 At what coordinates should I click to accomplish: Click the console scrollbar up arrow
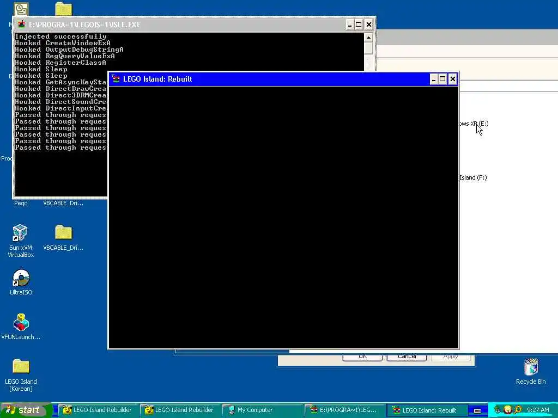pos(368,38)
